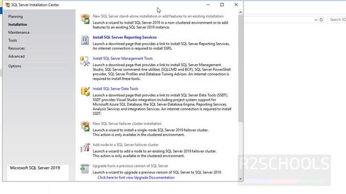Go to the Advanced page
346x194 pixels.
pos(16,56)
